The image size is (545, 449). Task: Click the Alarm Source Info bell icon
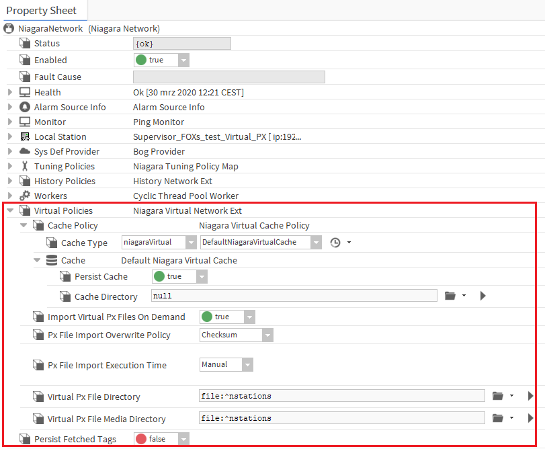[25, 107]
